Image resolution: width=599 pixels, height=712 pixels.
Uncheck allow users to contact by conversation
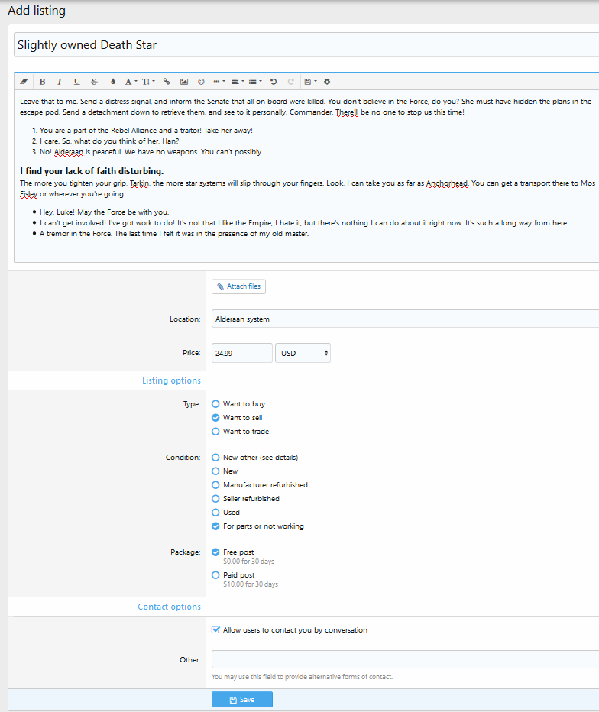(216, 630)
